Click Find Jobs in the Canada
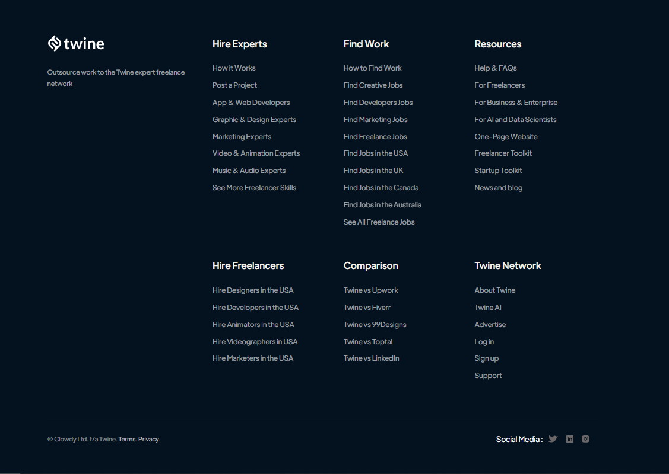Screen dimensions: 669x474 point(381,188)
